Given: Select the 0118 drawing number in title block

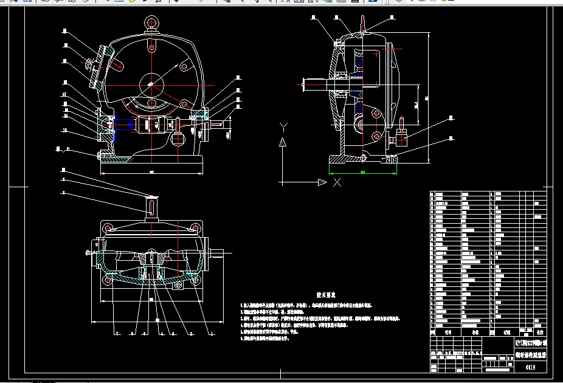Looking at the screenshot, I should tap(530, 367).
